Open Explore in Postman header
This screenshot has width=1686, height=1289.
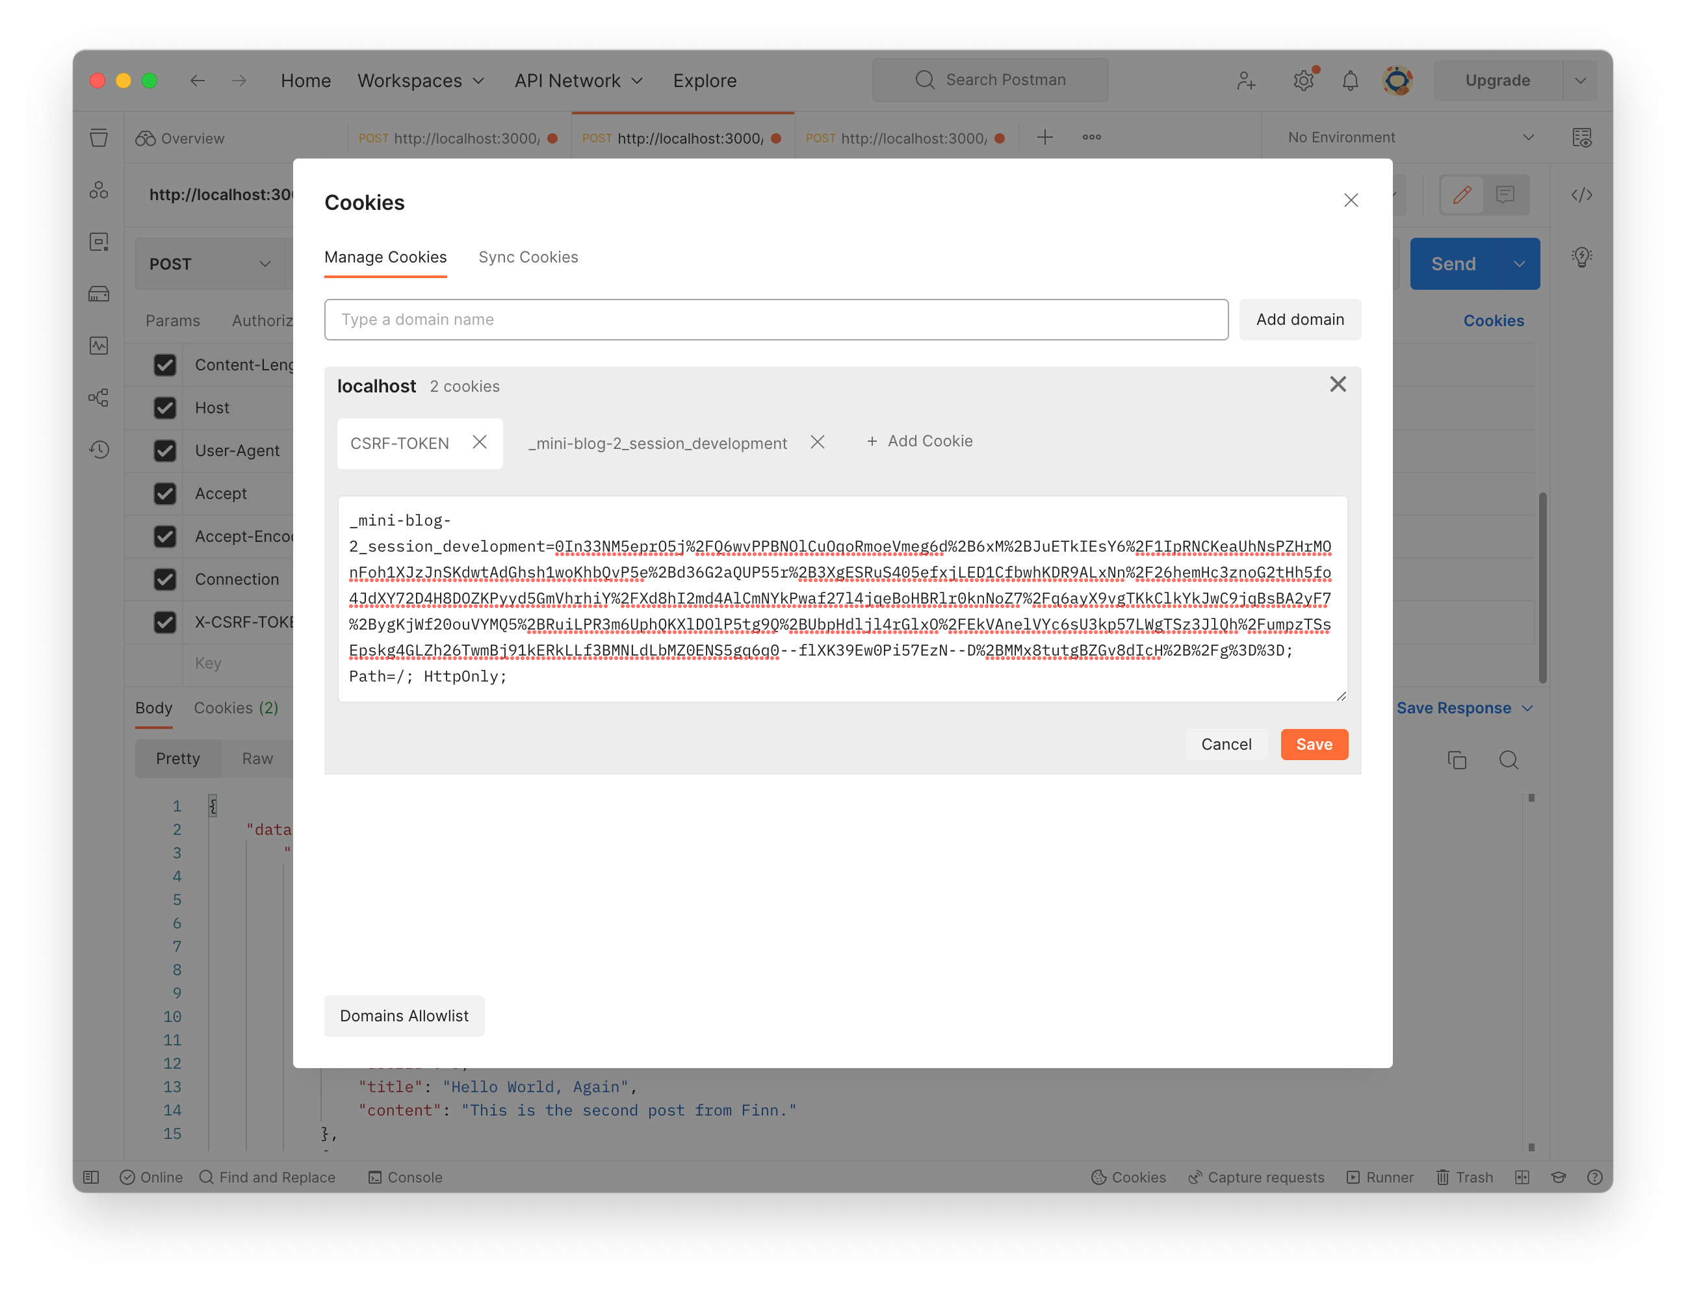pos(705,81)
